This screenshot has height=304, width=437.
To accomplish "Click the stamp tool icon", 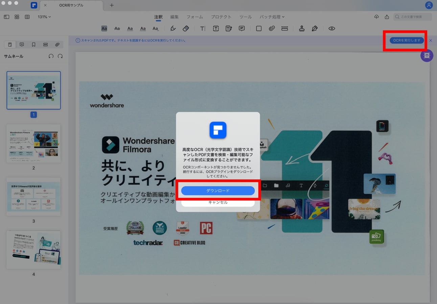I will click(x=302, y=29).
